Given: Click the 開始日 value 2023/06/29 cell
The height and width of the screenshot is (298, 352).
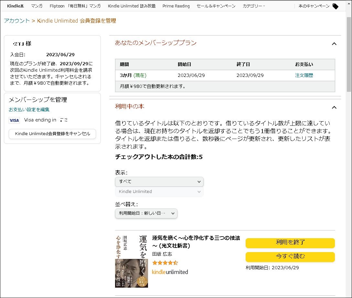Looking at the screenshot, I should (x=191, y=75).
